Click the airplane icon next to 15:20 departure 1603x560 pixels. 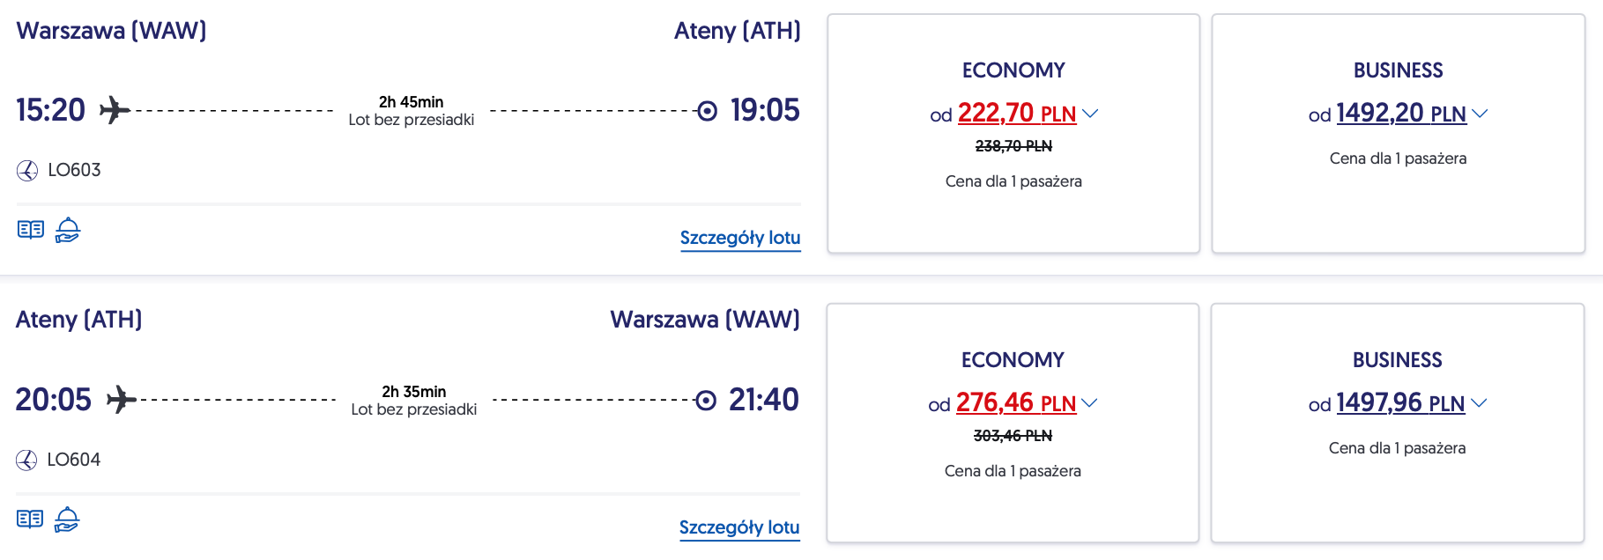115,111
